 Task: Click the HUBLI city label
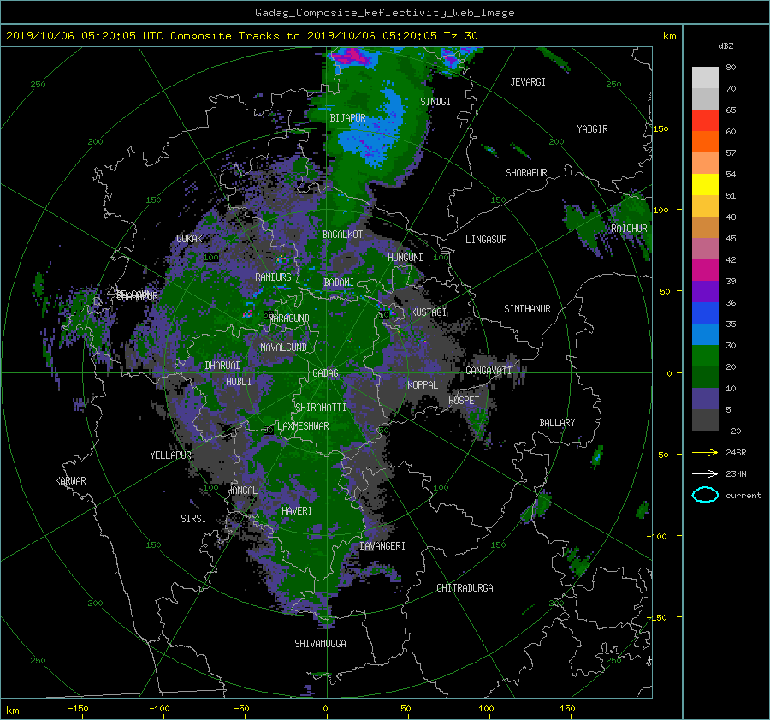click(x=239, y=382)
